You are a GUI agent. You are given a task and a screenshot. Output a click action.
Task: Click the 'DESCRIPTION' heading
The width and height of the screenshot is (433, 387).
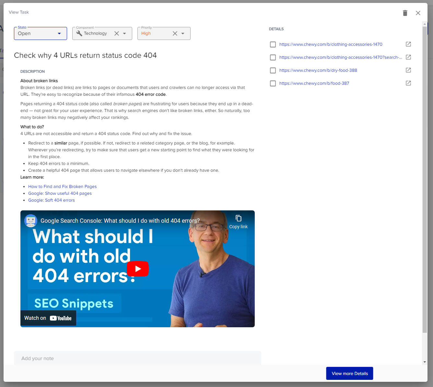pyautogui.click(x=32, y=71)
